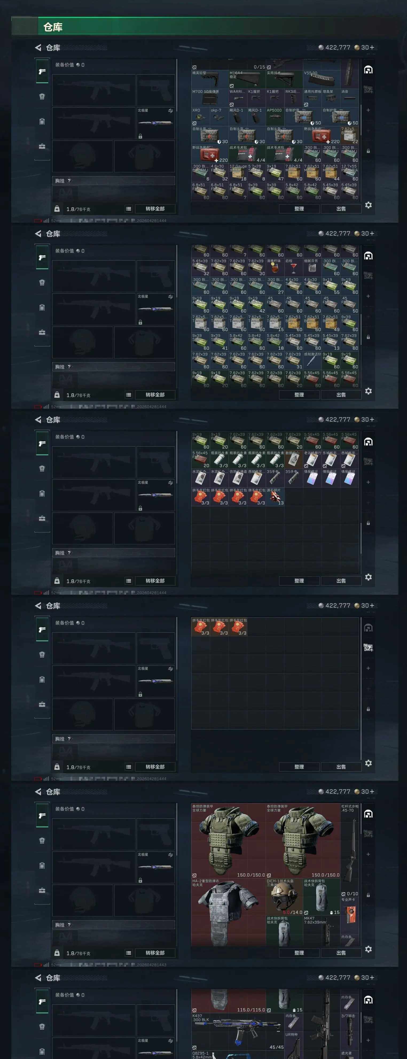Open list icon by 转移全部 near 源石碎片 grid
This screenshot has width=407, height=1059.
point(128,581)
